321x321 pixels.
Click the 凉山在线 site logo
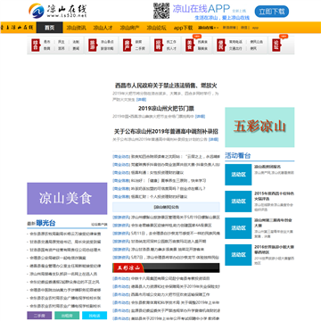click(x=58, y=11)
